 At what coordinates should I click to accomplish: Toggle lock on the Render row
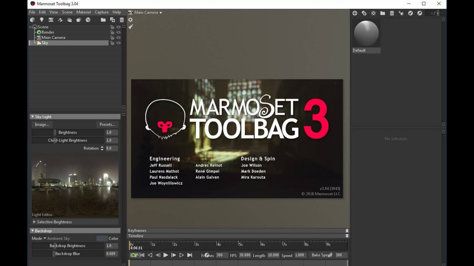point(112,32)
